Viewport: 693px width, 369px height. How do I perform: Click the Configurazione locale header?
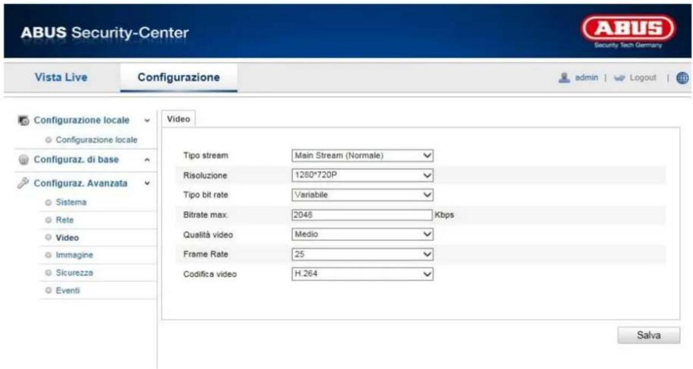point(81,121)
